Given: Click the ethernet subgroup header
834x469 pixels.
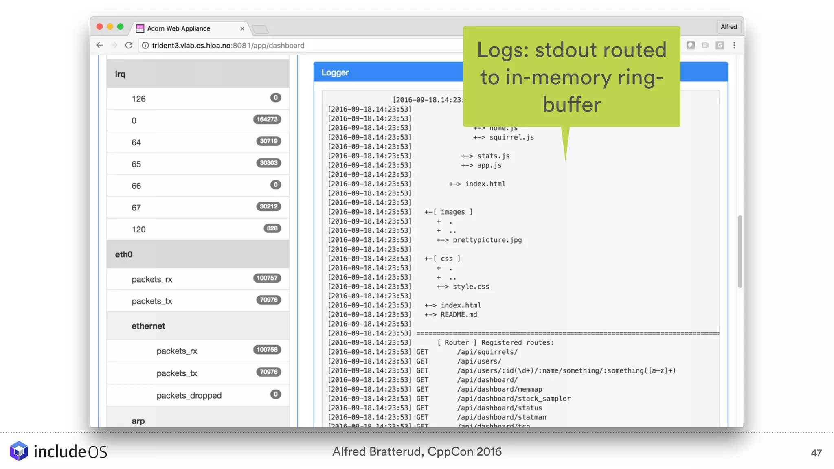Looking at the screenshot, I should coord(198,326).
